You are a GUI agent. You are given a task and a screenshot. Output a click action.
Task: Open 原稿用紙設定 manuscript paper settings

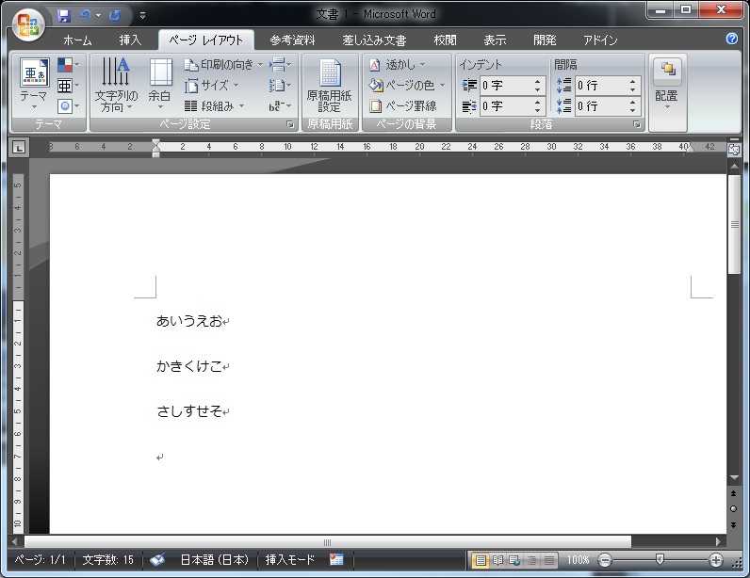330,84
